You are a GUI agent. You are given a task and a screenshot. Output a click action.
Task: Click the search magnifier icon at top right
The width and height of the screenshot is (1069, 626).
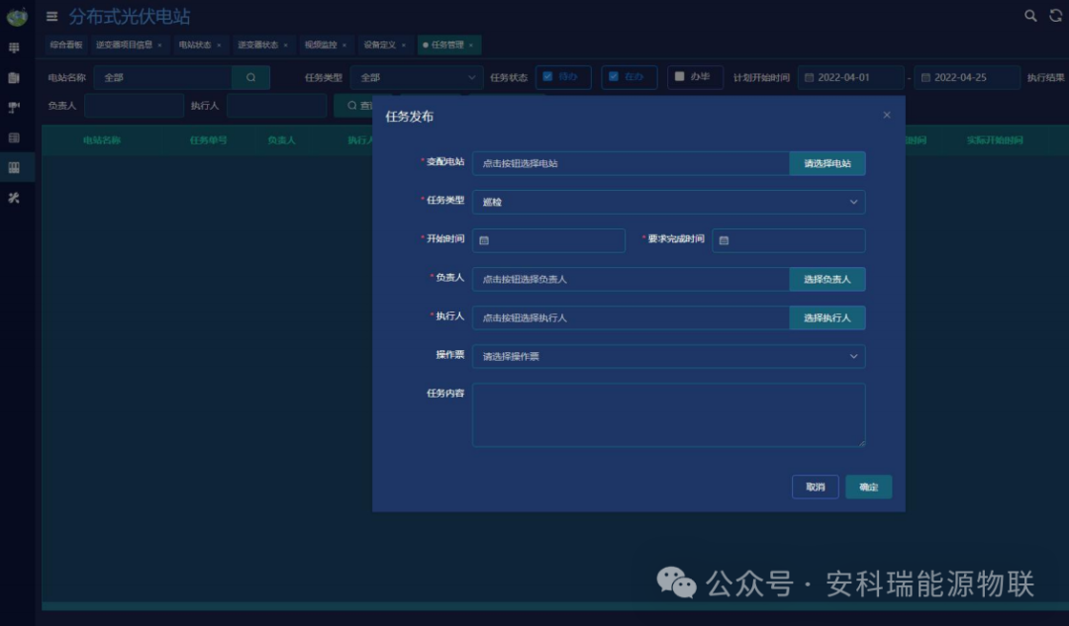(1031, 16)
